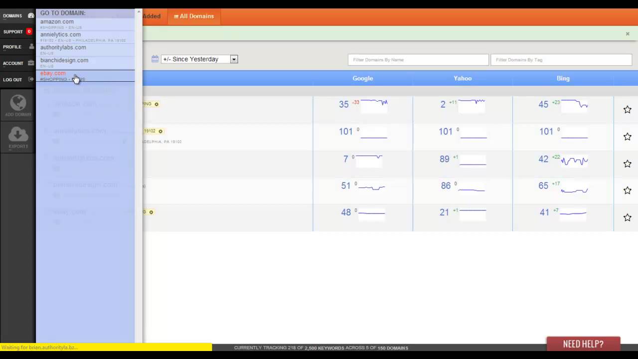Open SUPPORT via its red notification badge

(29, 31)
